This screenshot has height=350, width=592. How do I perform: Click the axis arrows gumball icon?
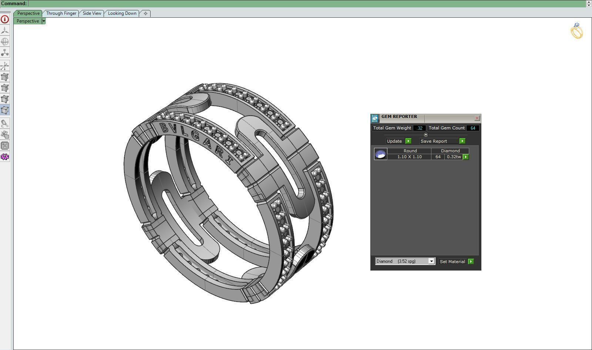coord(5,66)
